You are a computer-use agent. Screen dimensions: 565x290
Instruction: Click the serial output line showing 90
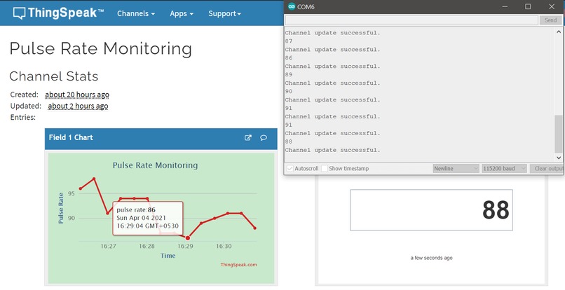[289, 91]
